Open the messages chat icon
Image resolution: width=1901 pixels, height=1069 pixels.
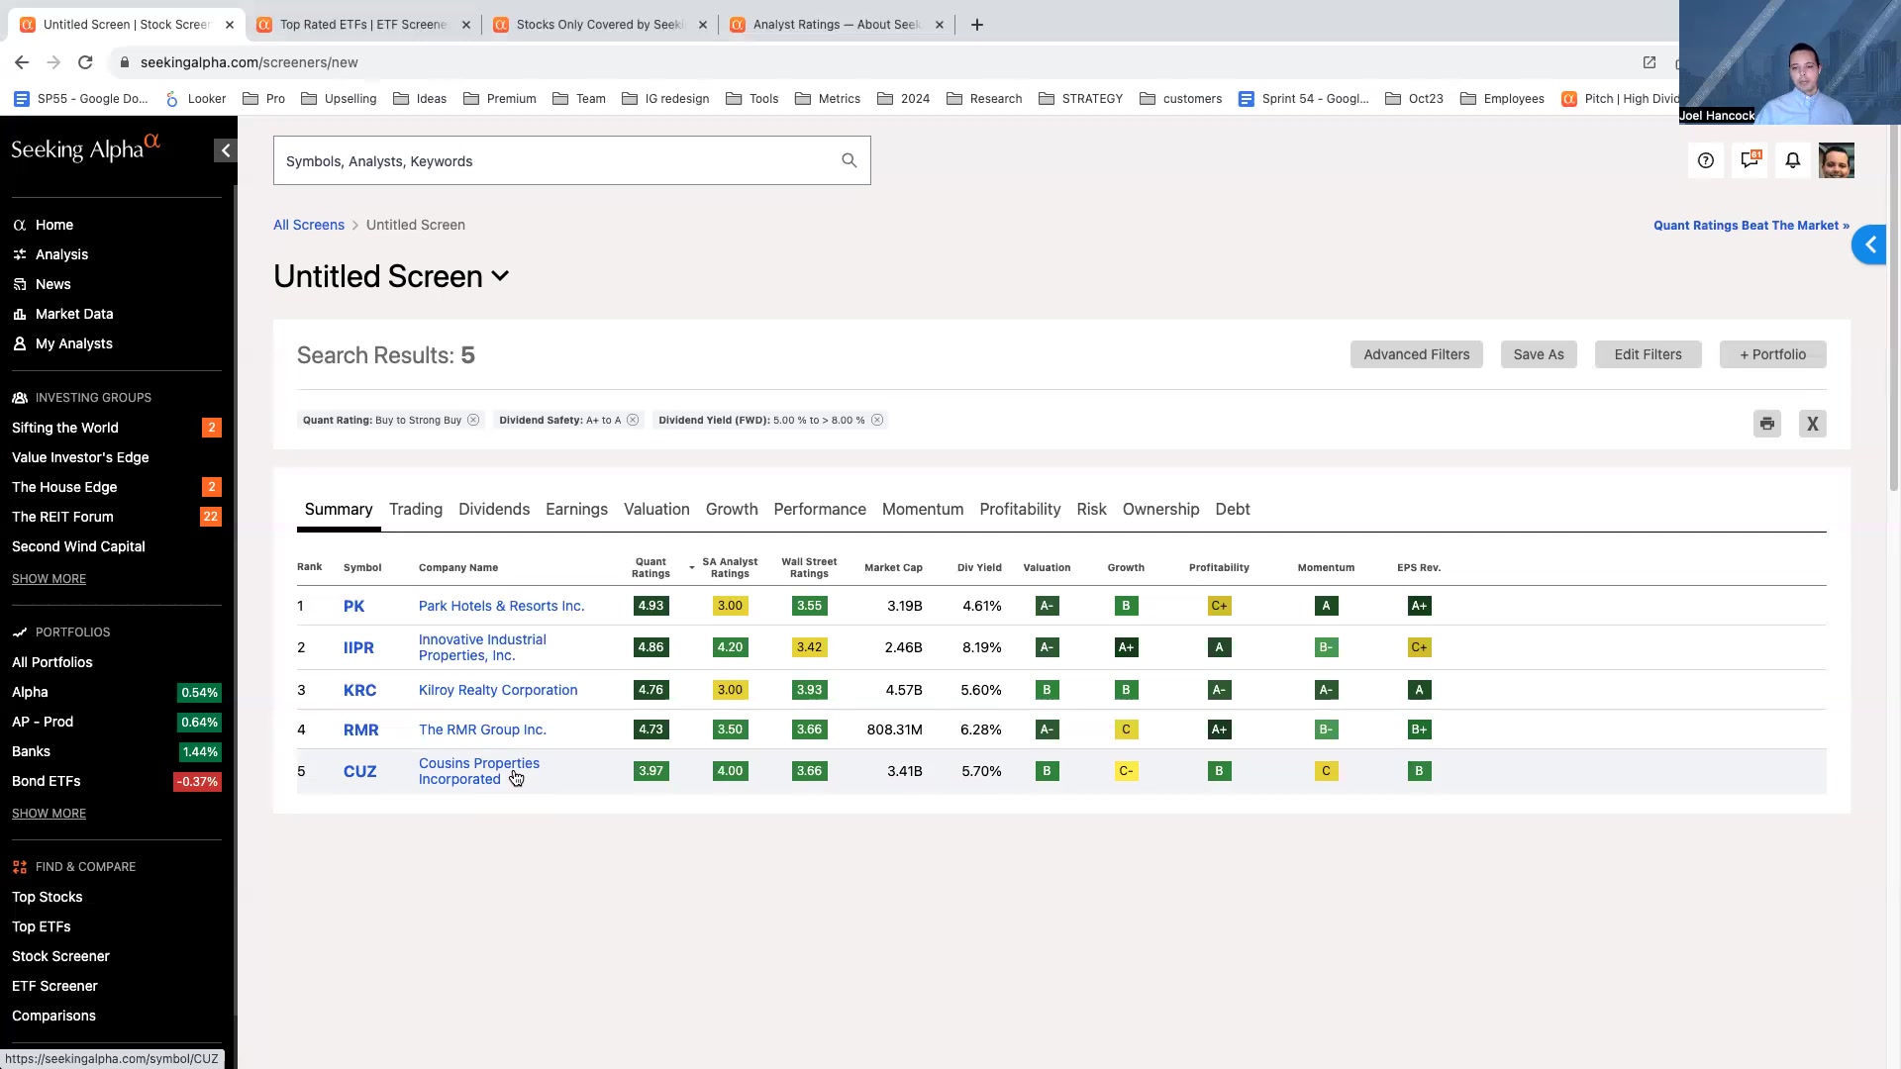tap(1750, 160)
